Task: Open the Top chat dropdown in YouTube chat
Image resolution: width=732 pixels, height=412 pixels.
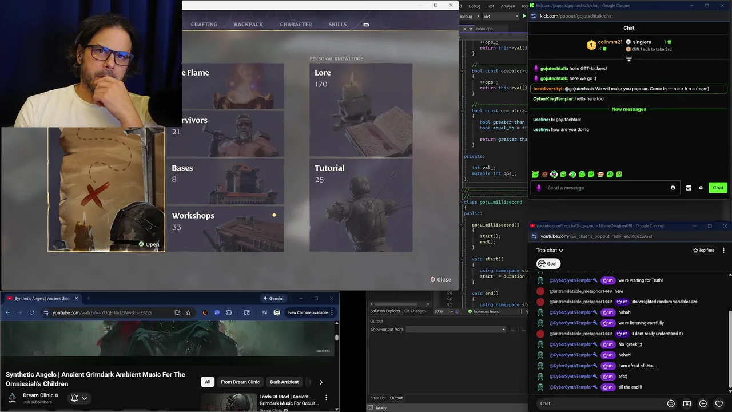Action: click(x=550, y=250)
